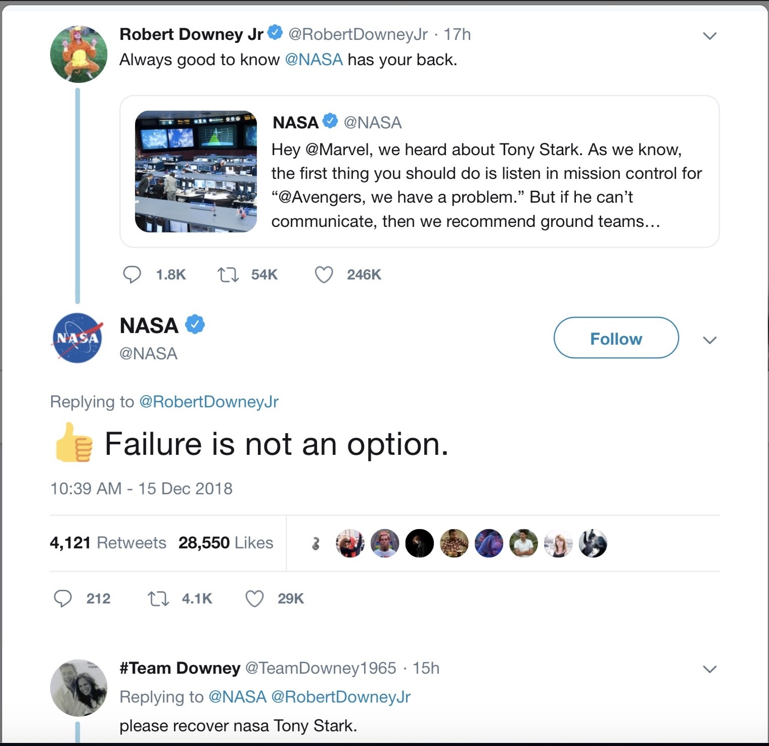769x746 pixels.
Task: Like Robert Downey Jr's tweet with 246K hearts
Action: pyautogui.click(x=324, y=274)
